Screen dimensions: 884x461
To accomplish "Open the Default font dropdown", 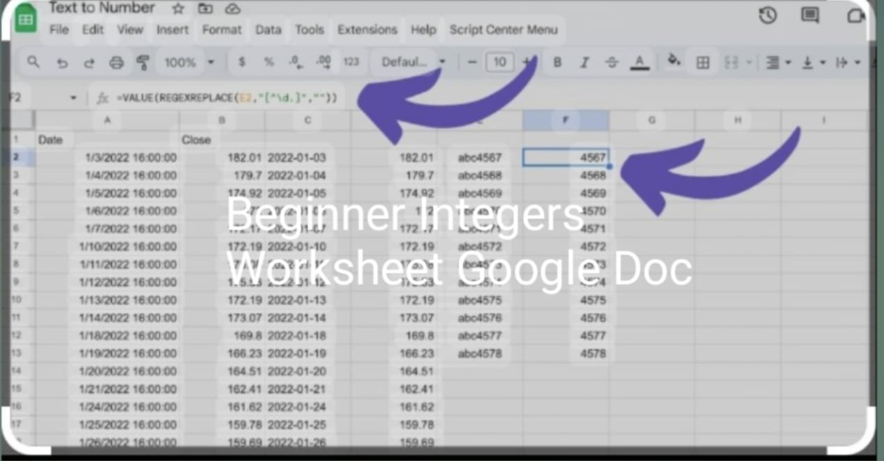I will pos(413,62).
